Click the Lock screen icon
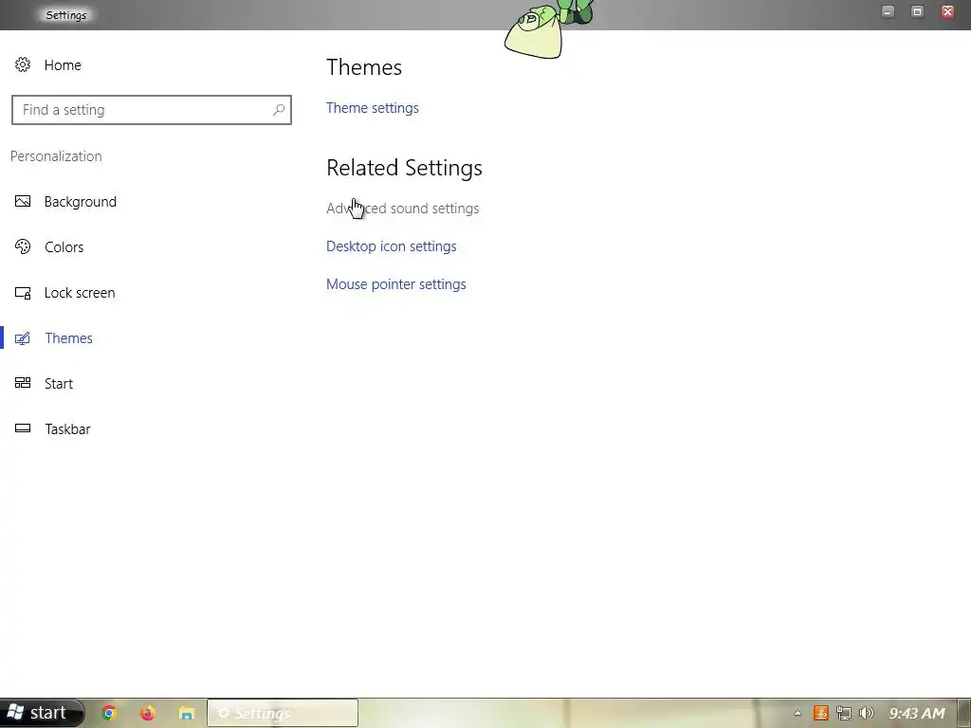Viewport: 971px width, 728px height. [23, 293]
